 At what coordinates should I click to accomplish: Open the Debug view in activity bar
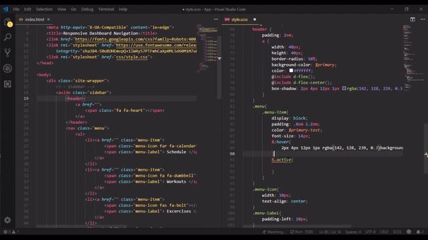[7, 68]
